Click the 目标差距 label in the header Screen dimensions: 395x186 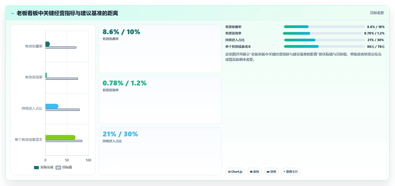(x=377, y=13)
